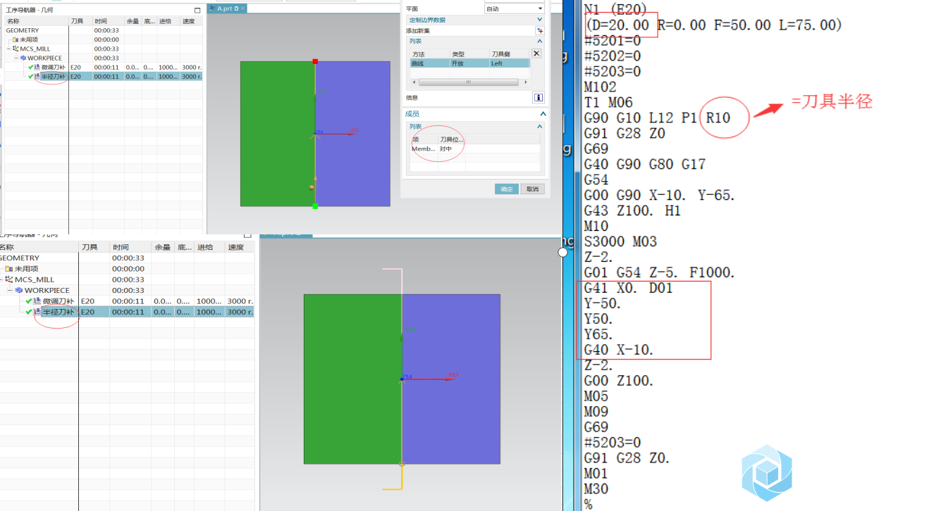Expand the 定制边界数据 section
This screenshot has width=941, height=511.
click(x=540, y=20)
